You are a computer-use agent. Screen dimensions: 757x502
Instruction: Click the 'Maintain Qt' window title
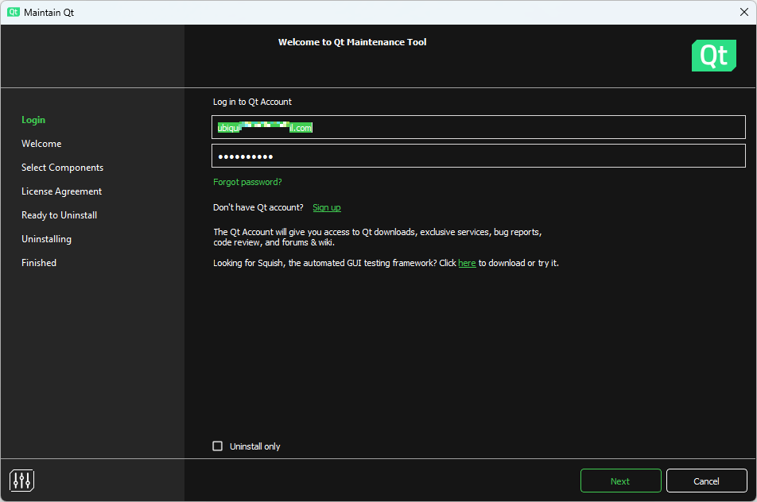click(x=49, y=13)
